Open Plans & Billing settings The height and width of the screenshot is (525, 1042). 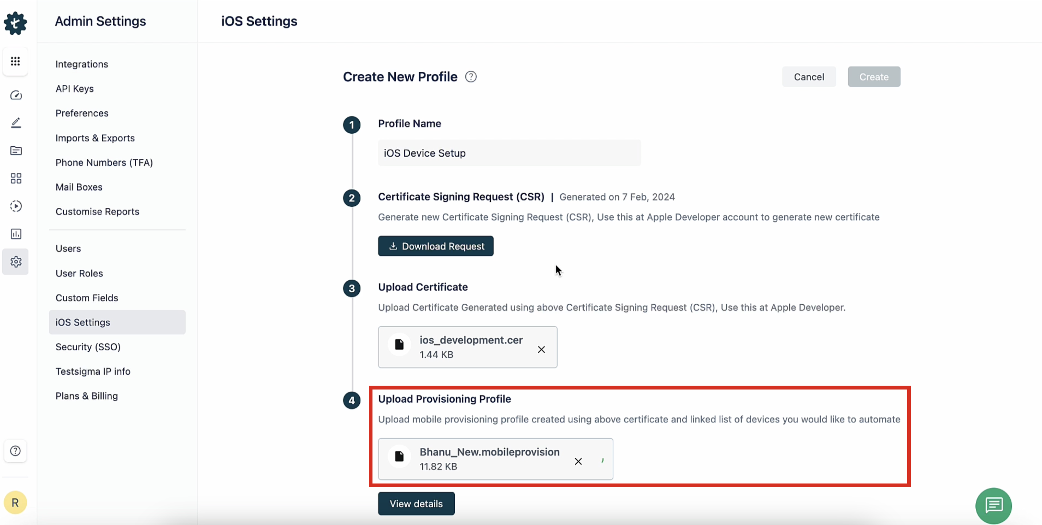[86, 396]
